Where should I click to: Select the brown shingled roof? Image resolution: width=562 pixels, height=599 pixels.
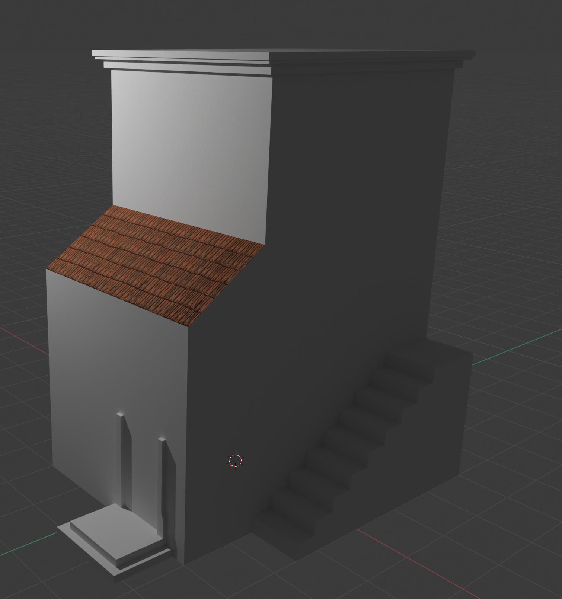coord(156,261)
